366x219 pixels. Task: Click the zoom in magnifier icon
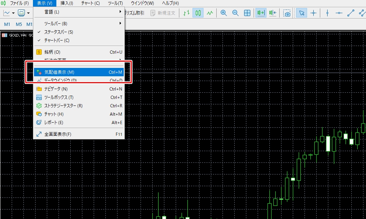(224, 13)
